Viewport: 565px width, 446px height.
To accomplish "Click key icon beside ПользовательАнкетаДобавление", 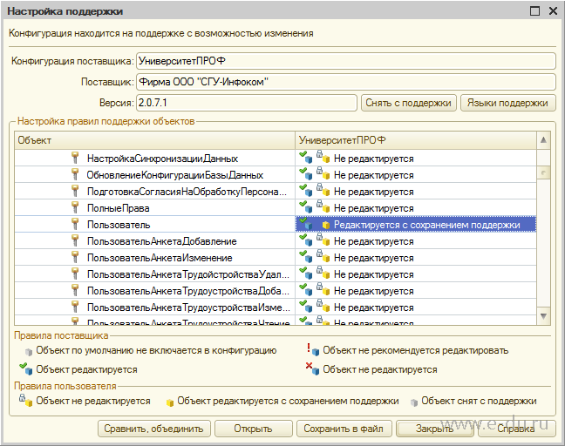I will pos(75,241).
